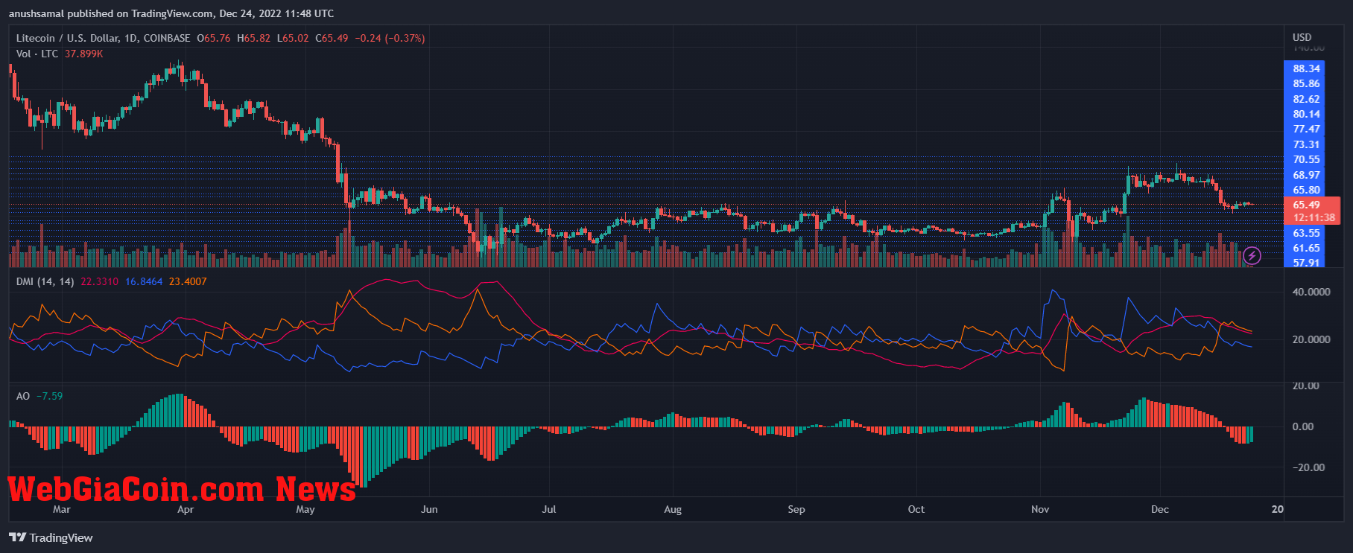1353x553 pixels.
Task: Select the Litecoin / U.S. Dollar symbol title
Action: coord(104,38)
